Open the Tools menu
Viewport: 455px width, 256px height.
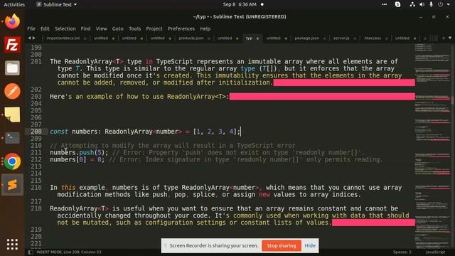[x=134, y=28]
